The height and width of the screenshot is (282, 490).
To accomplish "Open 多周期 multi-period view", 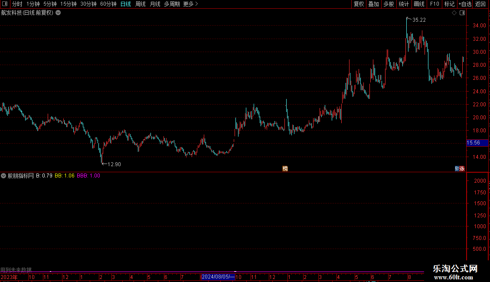I will [172, 4].
